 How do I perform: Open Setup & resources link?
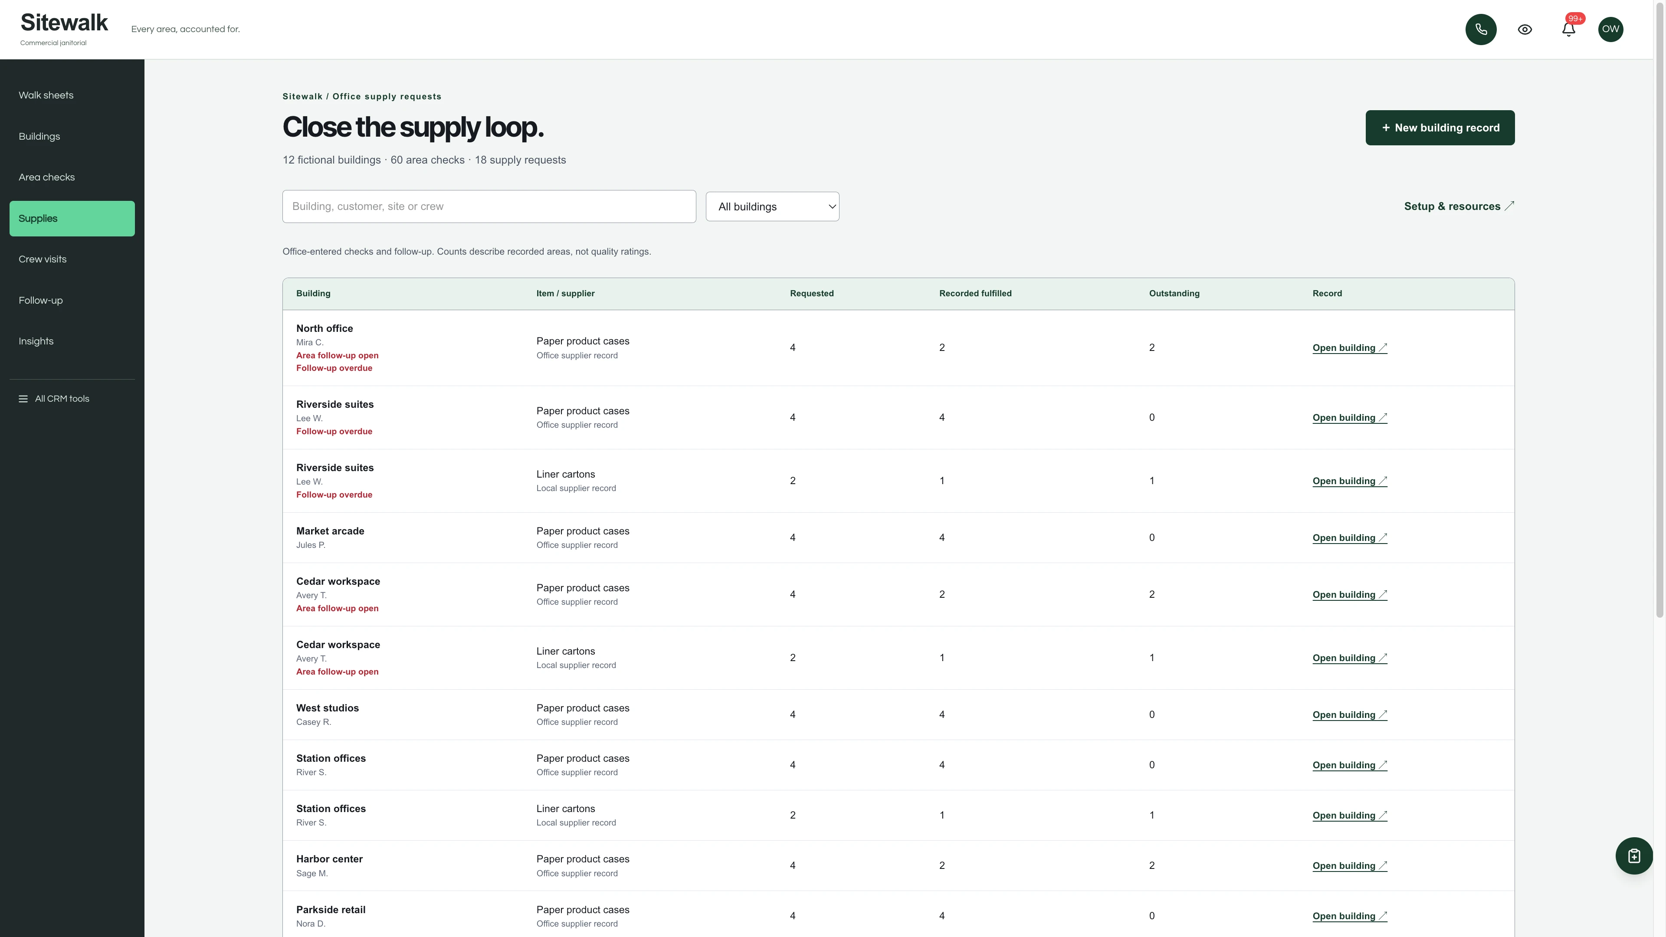click(1459, 206)
